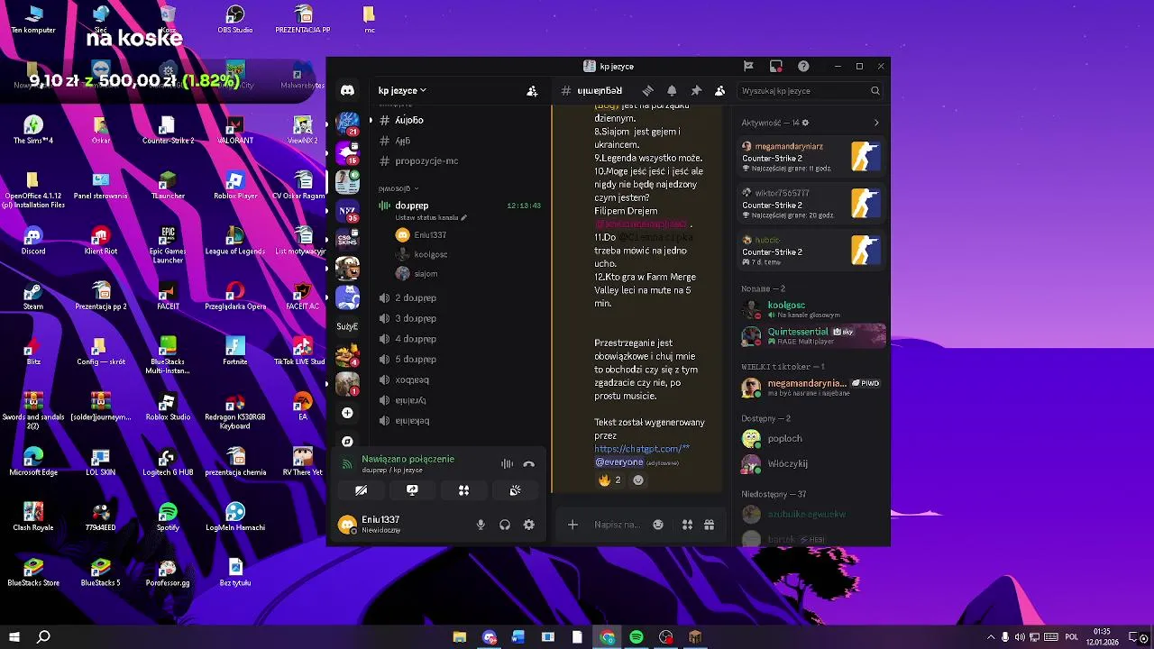Open the invite people icon beside kp jezyce
This screenshot has height=649, width=1154.
point(532,91)
